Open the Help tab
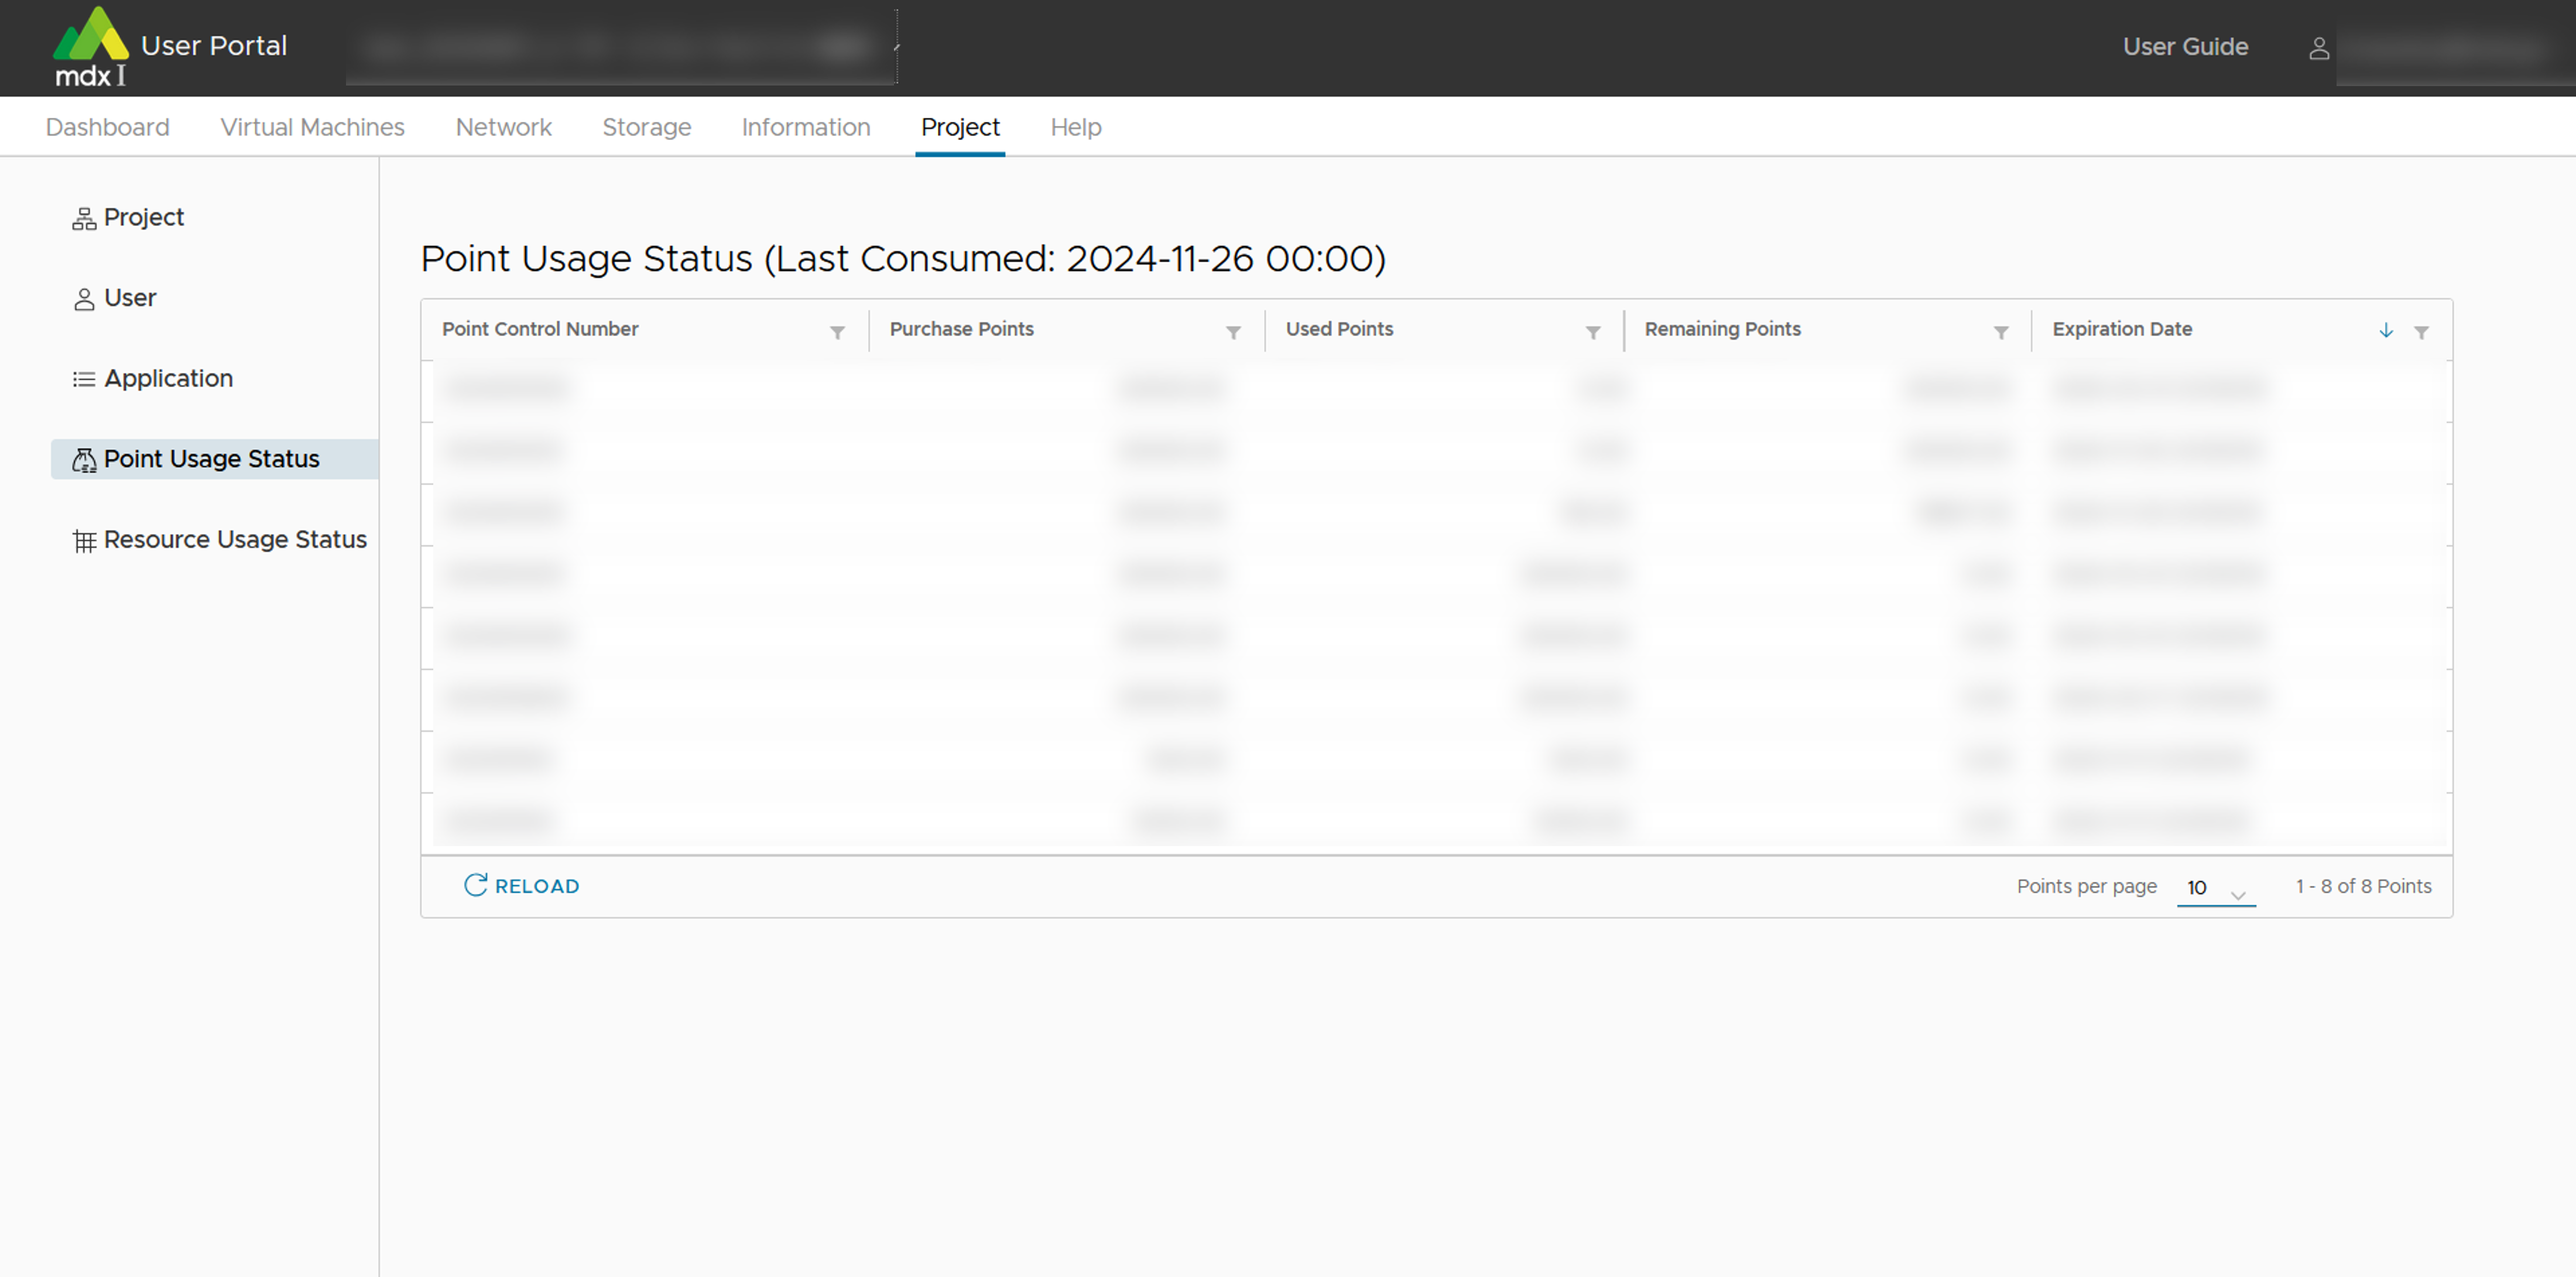The image size is (2576, 1277). tap(1075, 127)
